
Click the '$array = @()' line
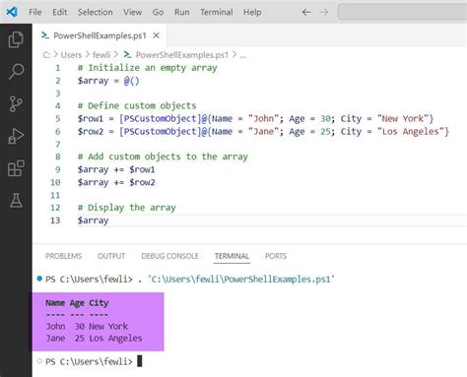point(108,81)
